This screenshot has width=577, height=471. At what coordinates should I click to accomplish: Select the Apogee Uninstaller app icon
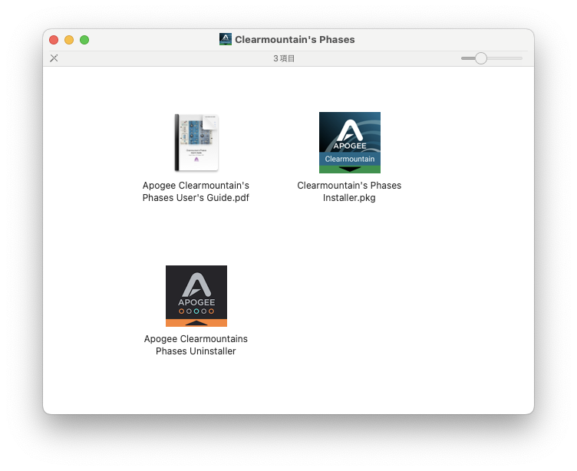pos(196,296)
